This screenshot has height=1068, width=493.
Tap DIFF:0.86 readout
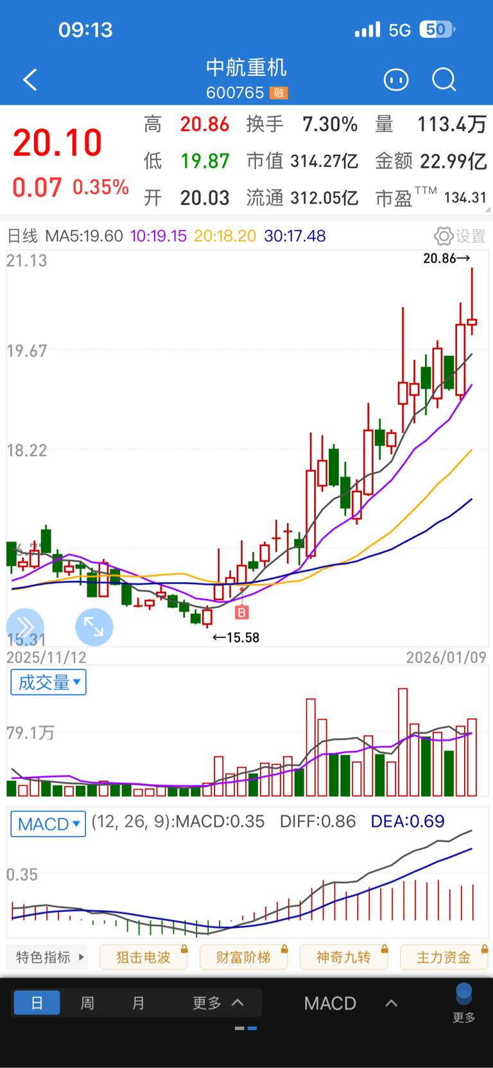click(x=318, y=821)
